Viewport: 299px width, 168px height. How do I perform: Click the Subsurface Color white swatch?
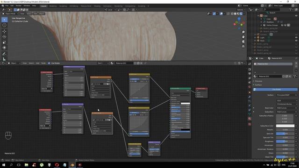285,126
